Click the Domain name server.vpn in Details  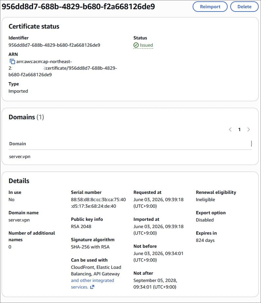pyautogui.click(x=19, y=220)
